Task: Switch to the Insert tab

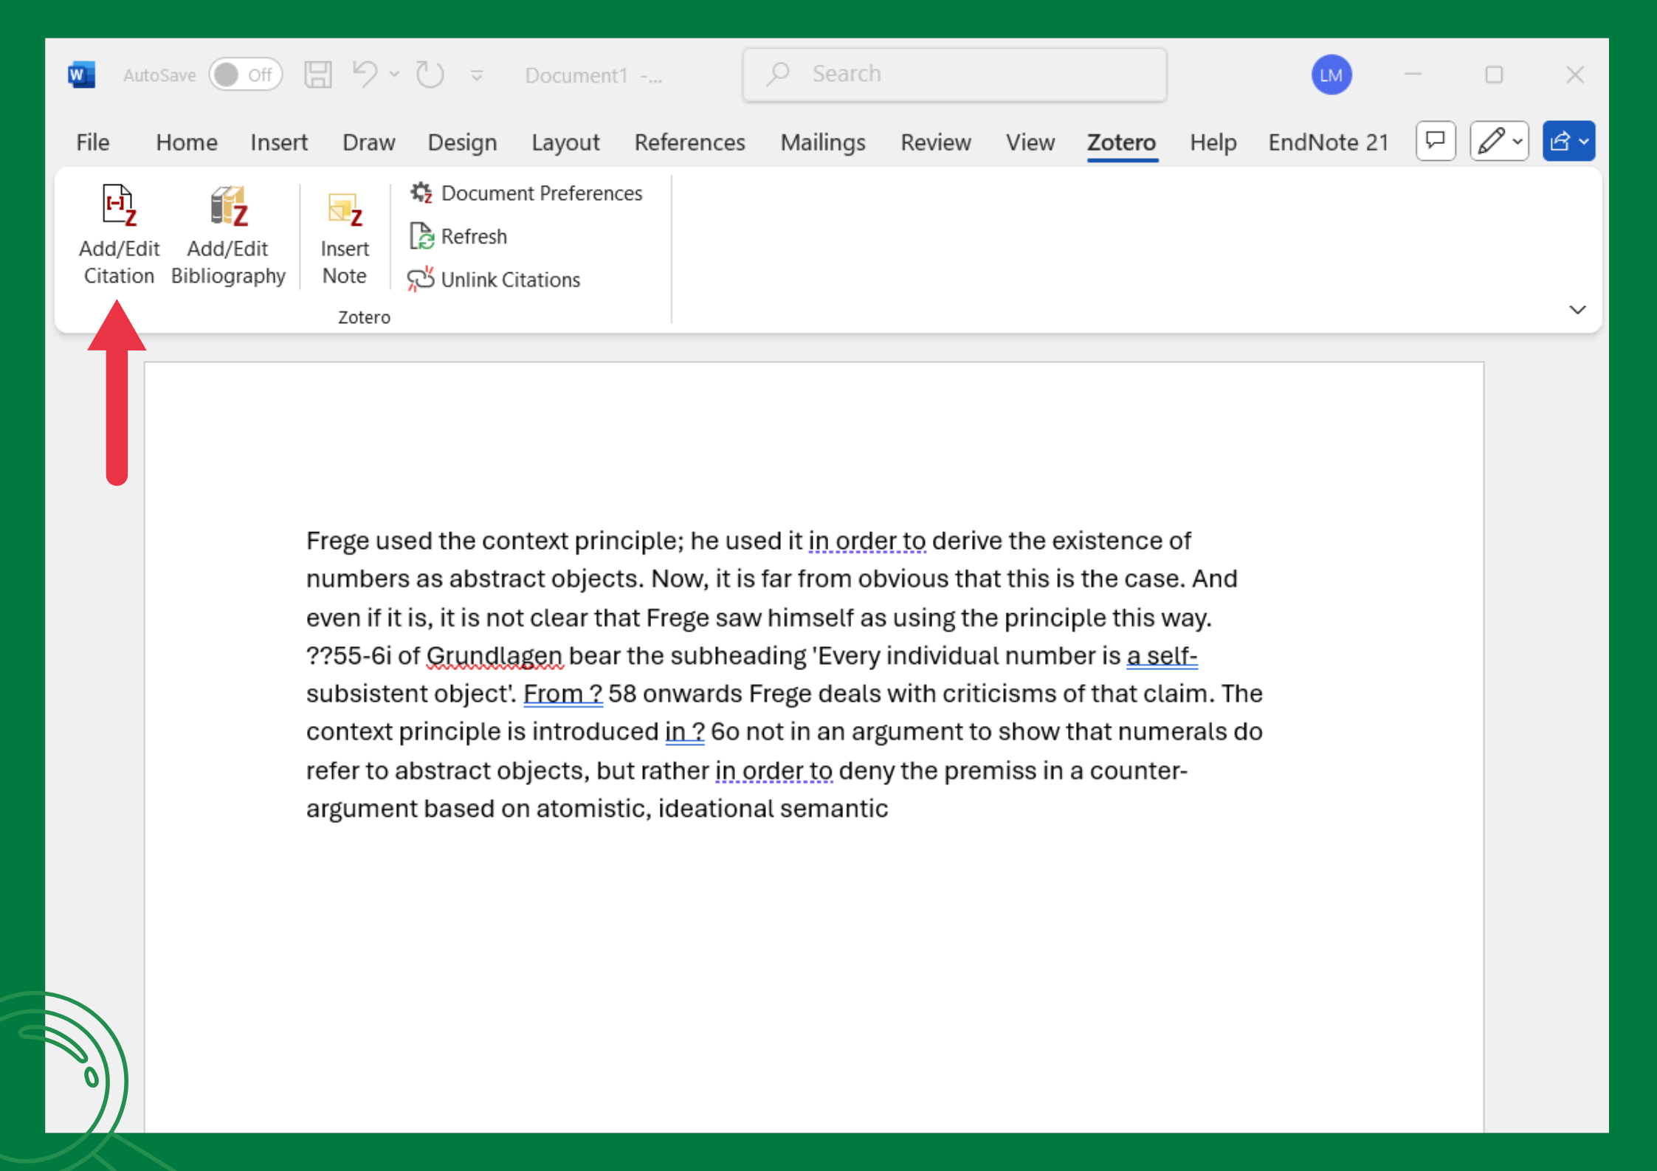Action: 279,142
